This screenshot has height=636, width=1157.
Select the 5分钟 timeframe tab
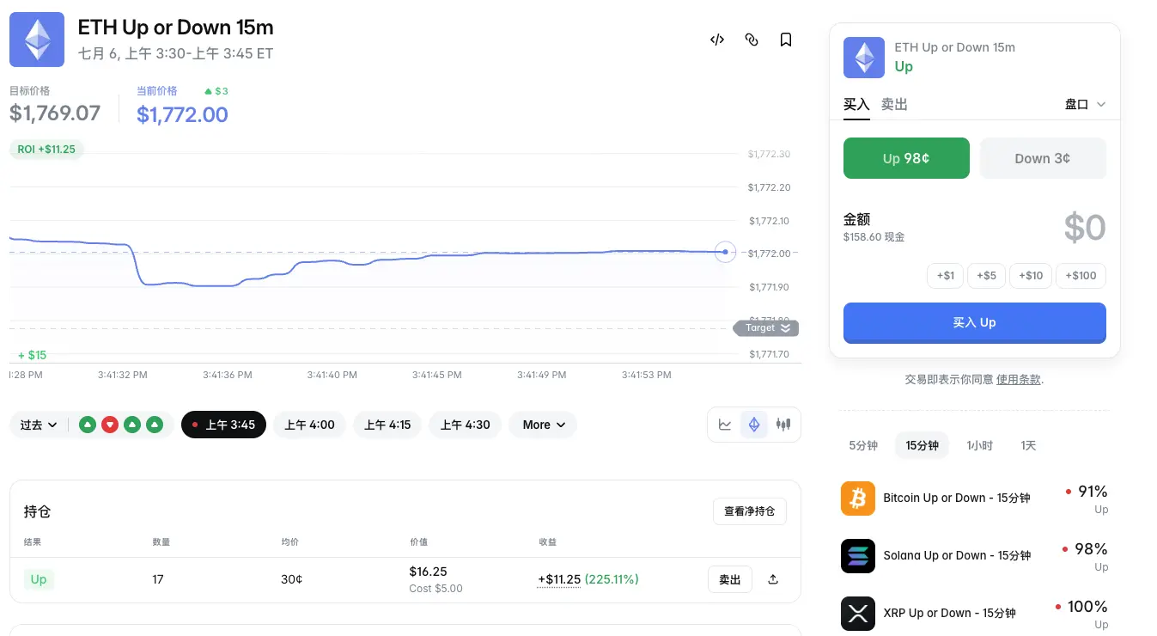[x=863, y=445]
